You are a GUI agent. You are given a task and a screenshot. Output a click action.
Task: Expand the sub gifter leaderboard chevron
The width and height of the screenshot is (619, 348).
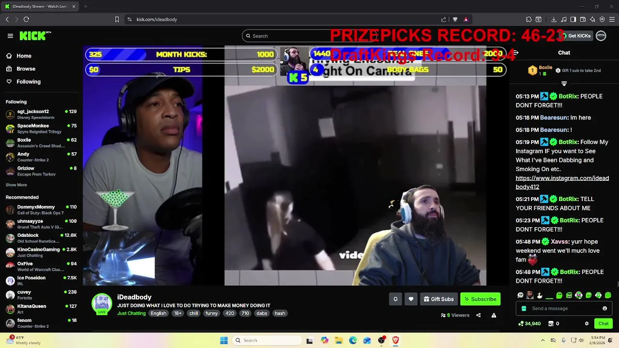point(564,84)
